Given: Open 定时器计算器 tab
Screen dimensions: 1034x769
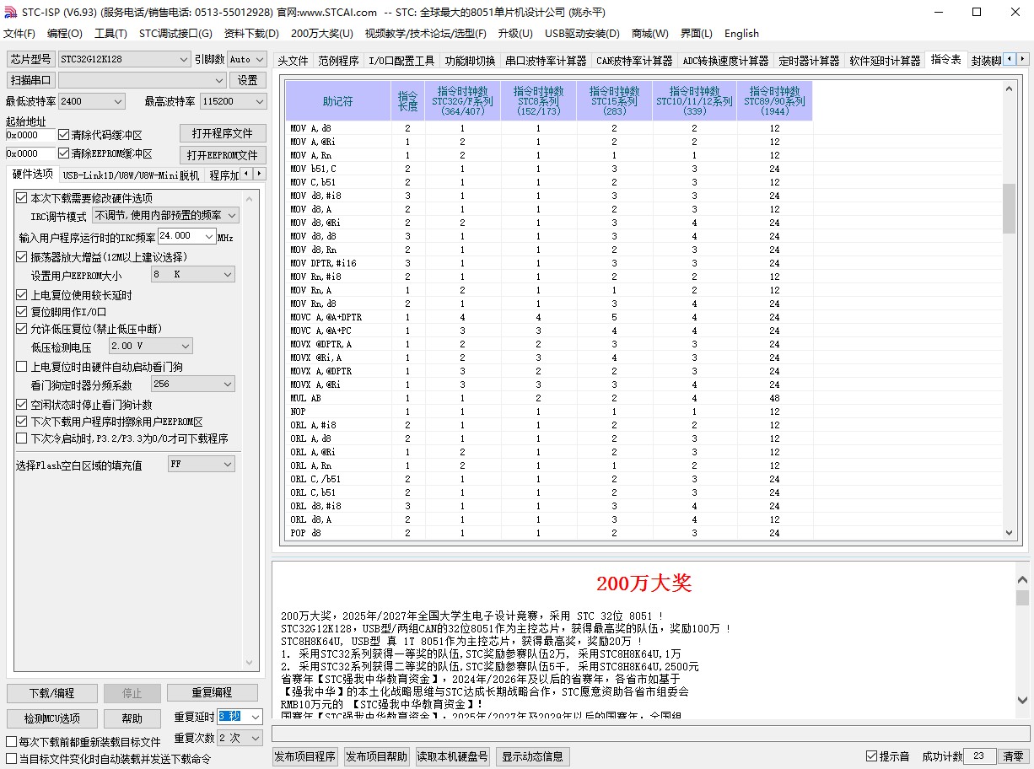Looking at the screenshot, I should 809,61.
